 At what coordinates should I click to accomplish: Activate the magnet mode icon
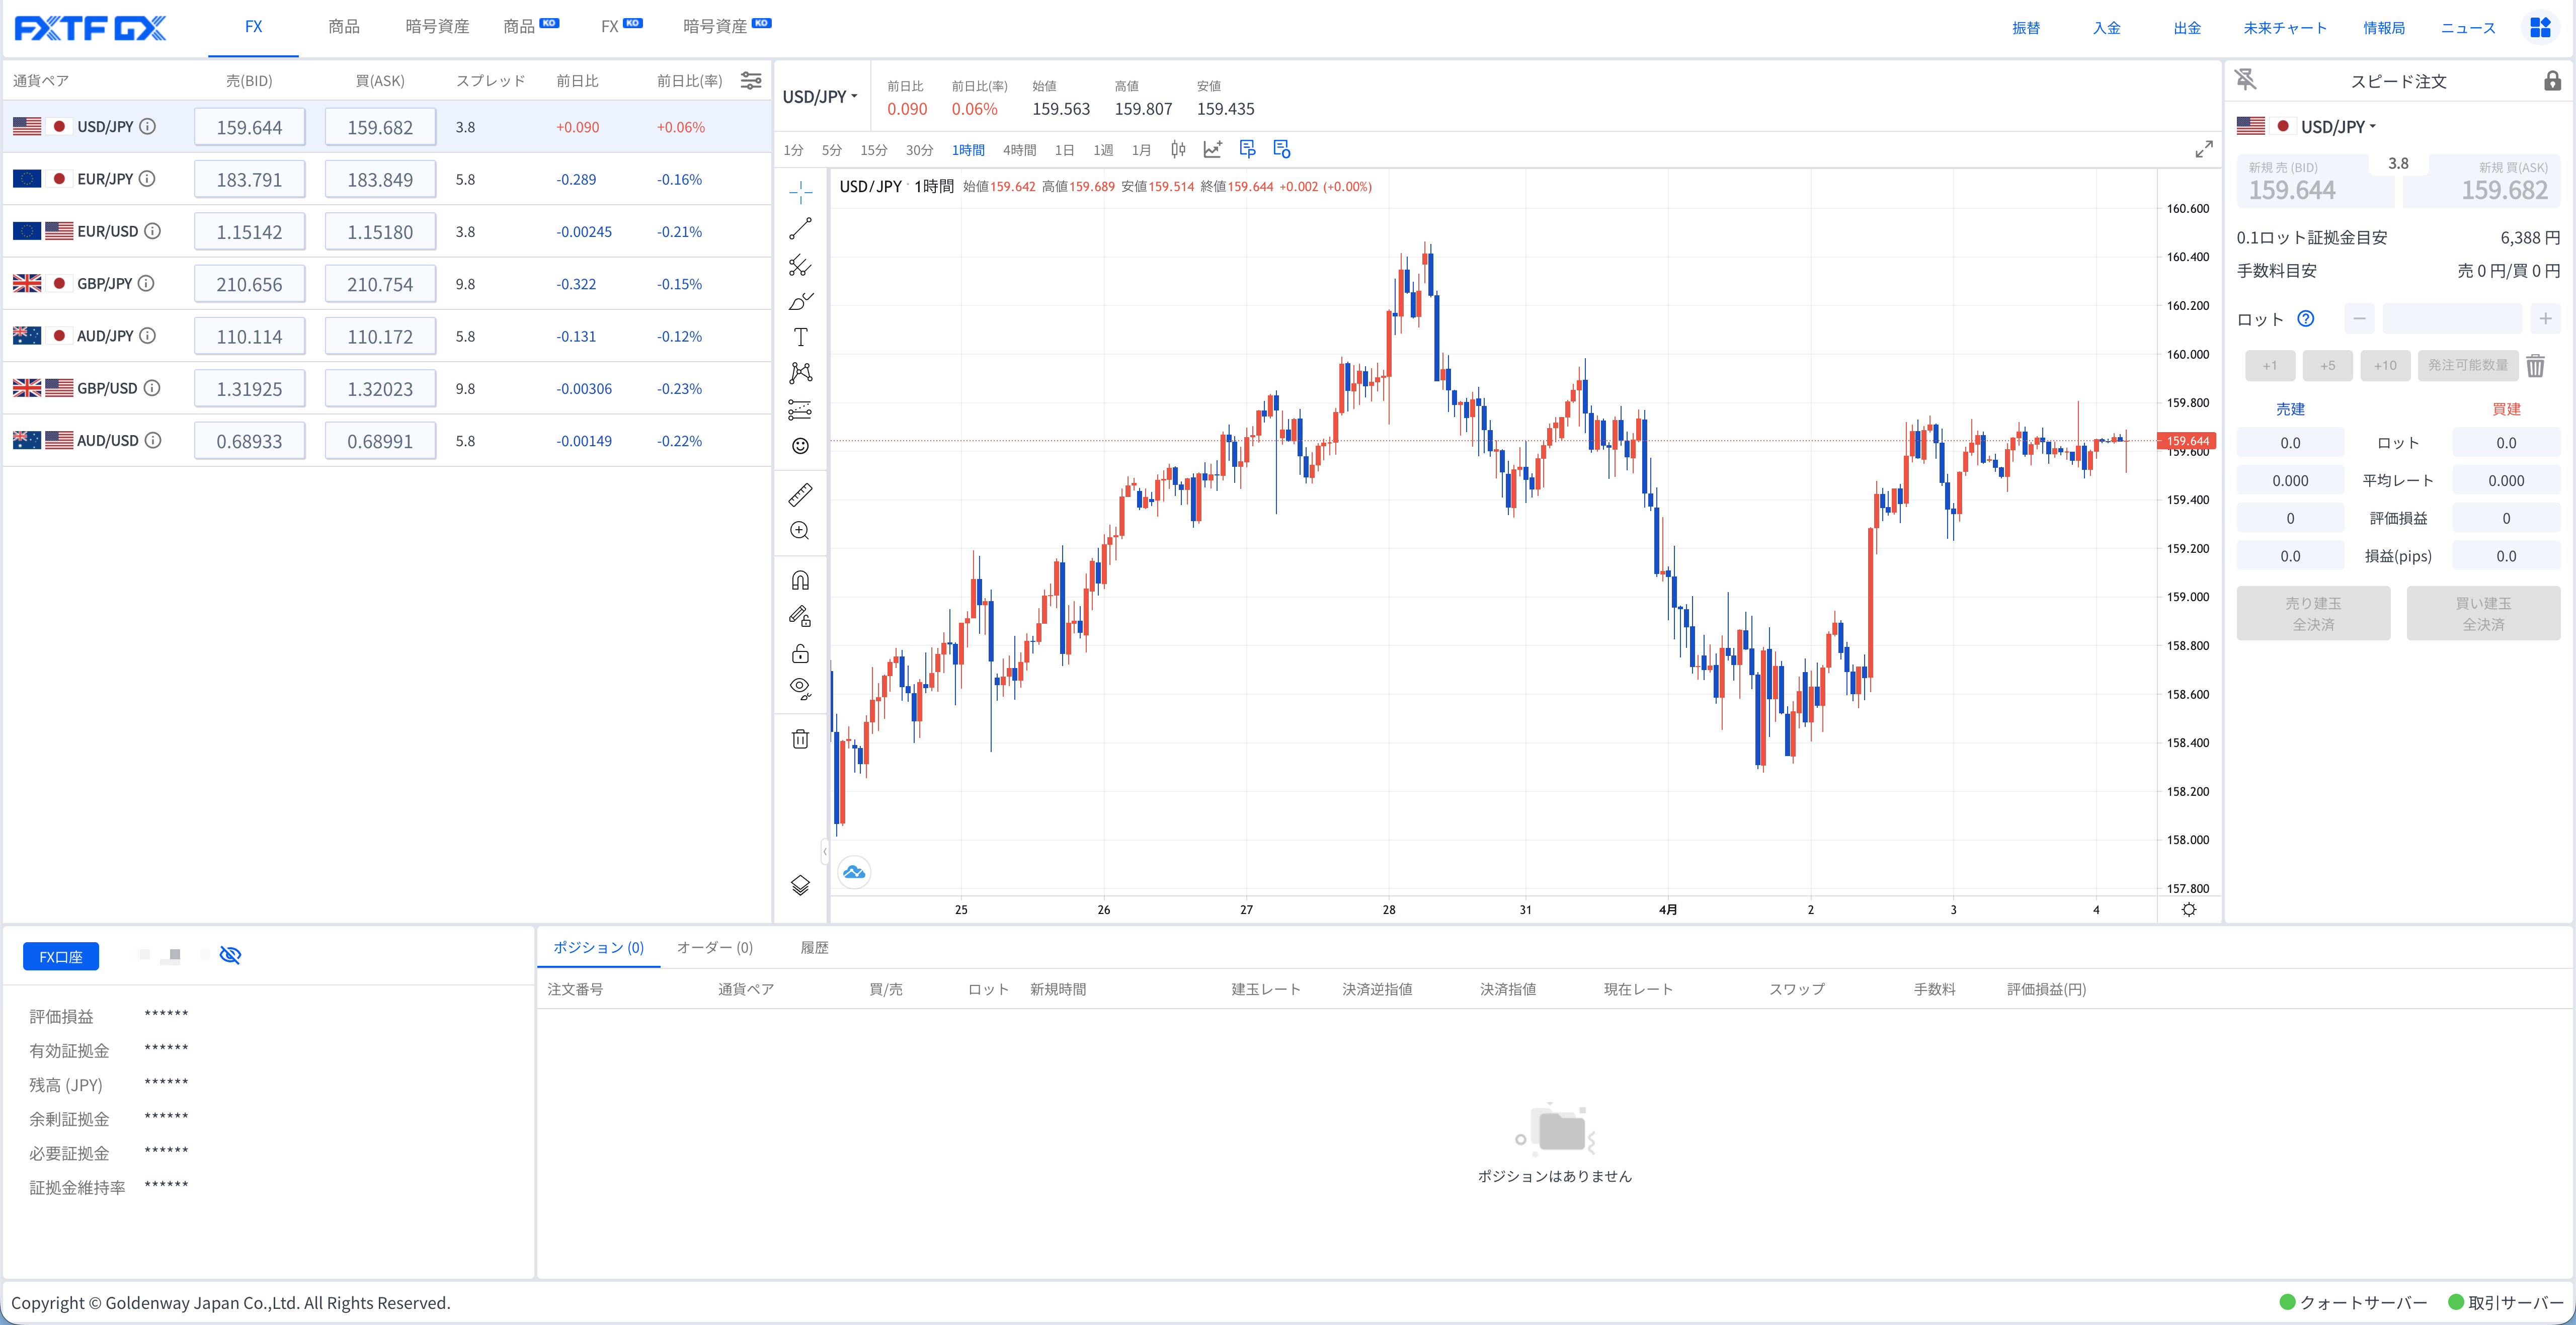coord(800,580)
